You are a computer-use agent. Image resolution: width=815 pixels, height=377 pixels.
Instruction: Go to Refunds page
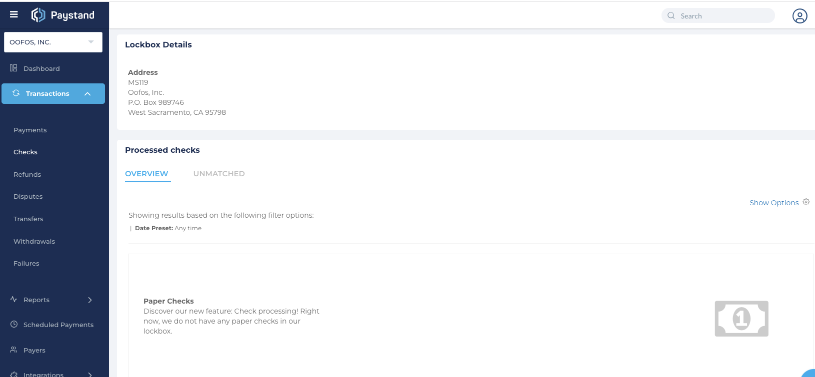pyautogui.click(x=27, y=174)
